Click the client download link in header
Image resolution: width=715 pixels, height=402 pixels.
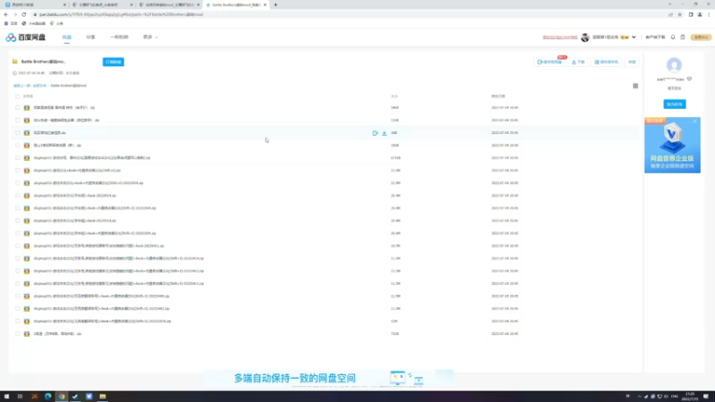click(655, 37)
